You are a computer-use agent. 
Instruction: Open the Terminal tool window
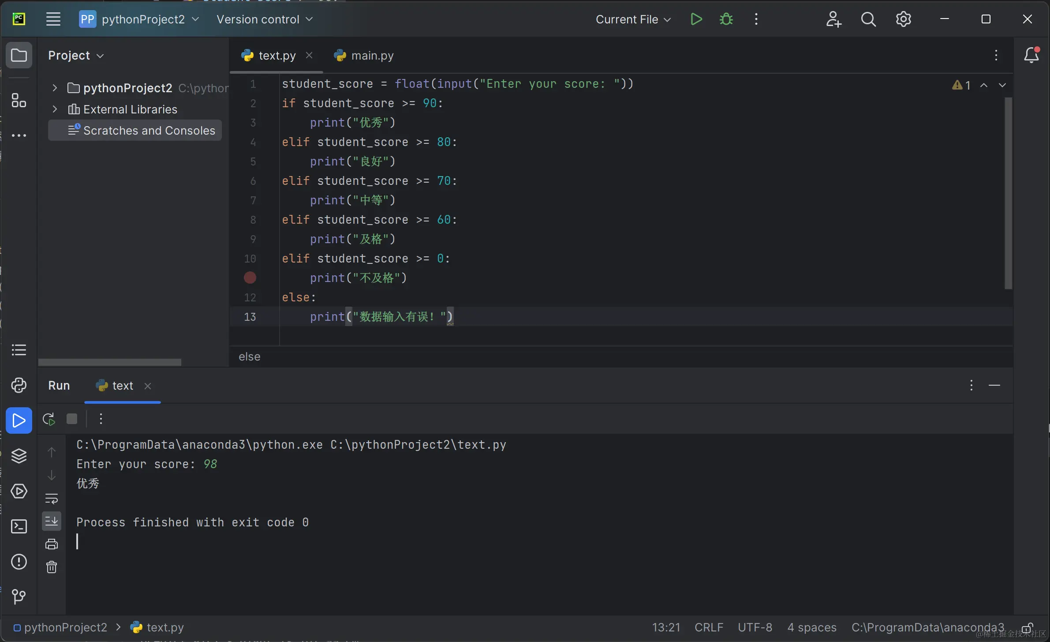pyautogui.click(x=19, y=526)
